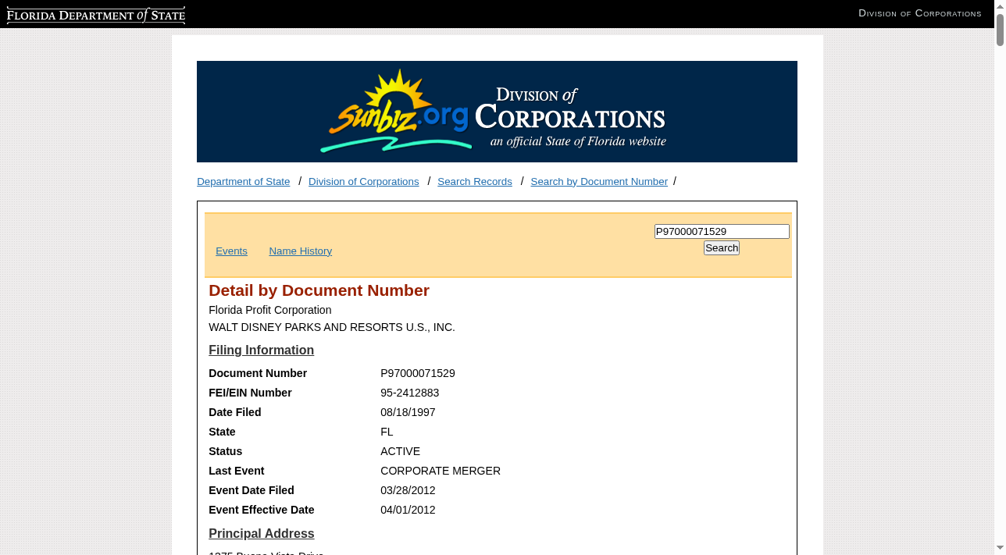Click the Last Event value CORPORATE MERGER
Screen dimensions: 1006x555
pyautogui.click(x=441, y=471)
